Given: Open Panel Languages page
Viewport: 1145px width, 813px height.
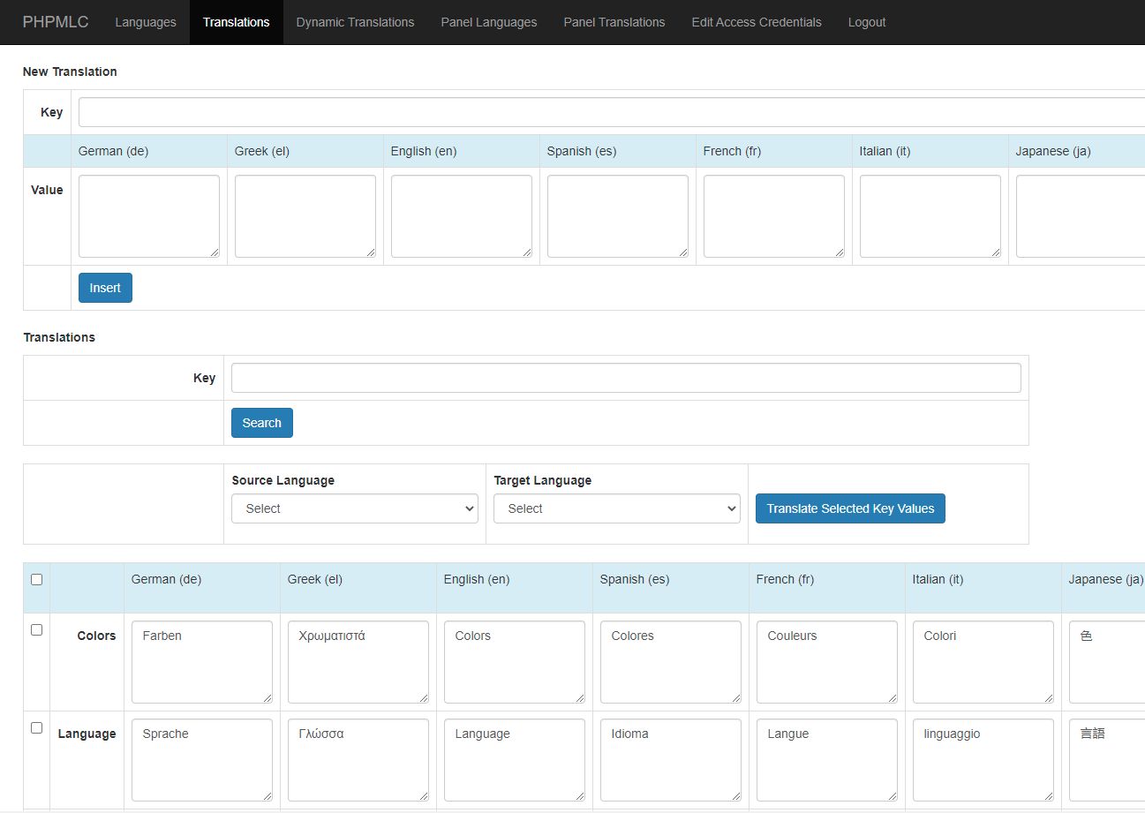Looking at the screenshot, I should (488, 22).
